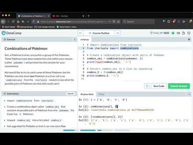This screenshot has height=145, width=193.
Task: Click the browser forward button
Action: (8, 21)
